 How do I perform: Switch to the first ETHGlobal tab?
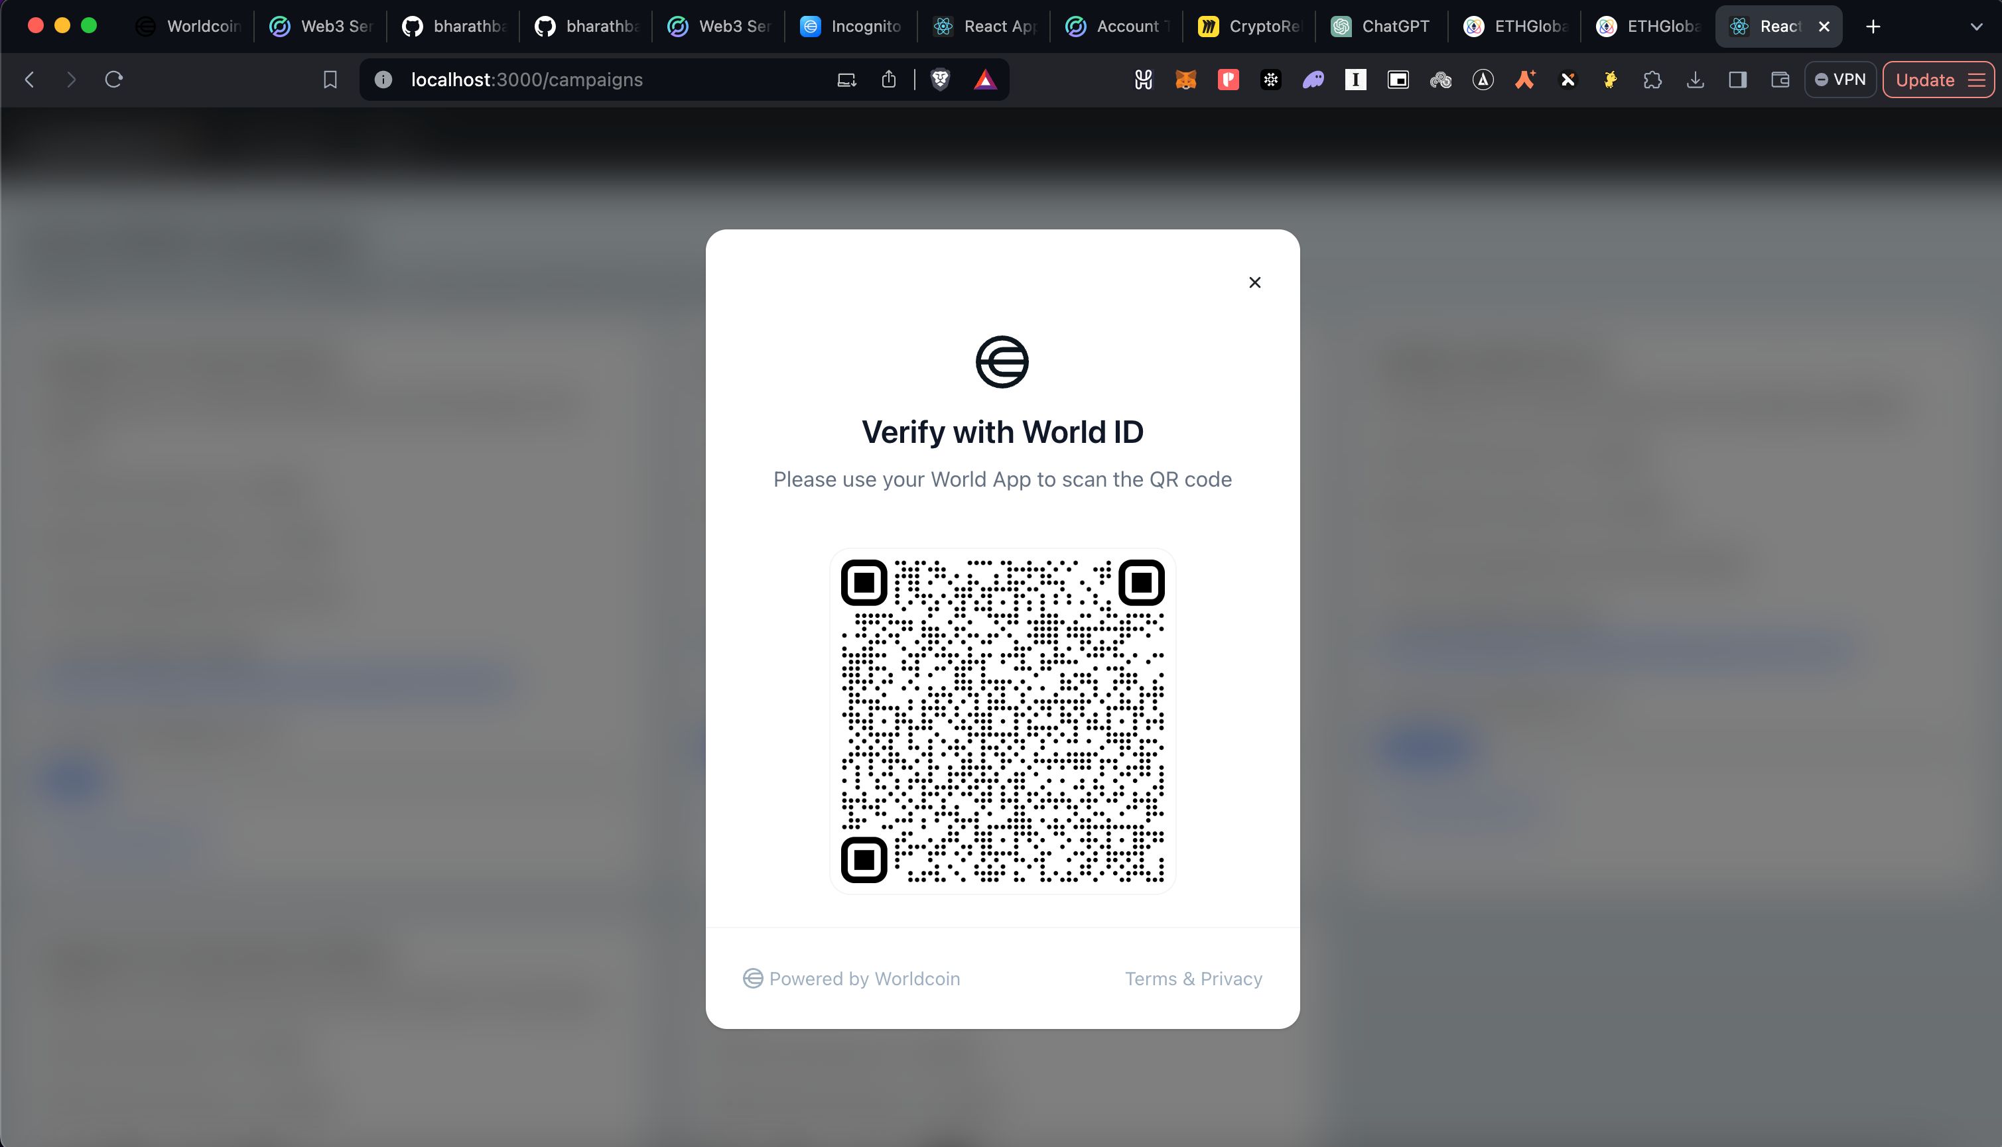(x=1515, y=27)
